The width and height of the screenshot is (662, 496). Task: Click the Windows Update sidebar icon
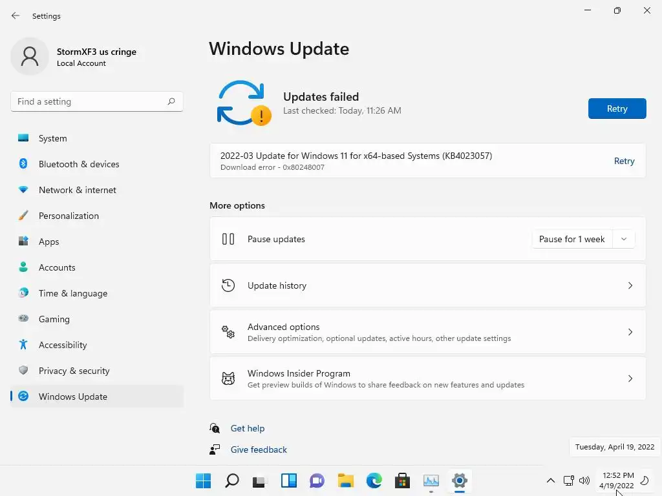point(23,396)
